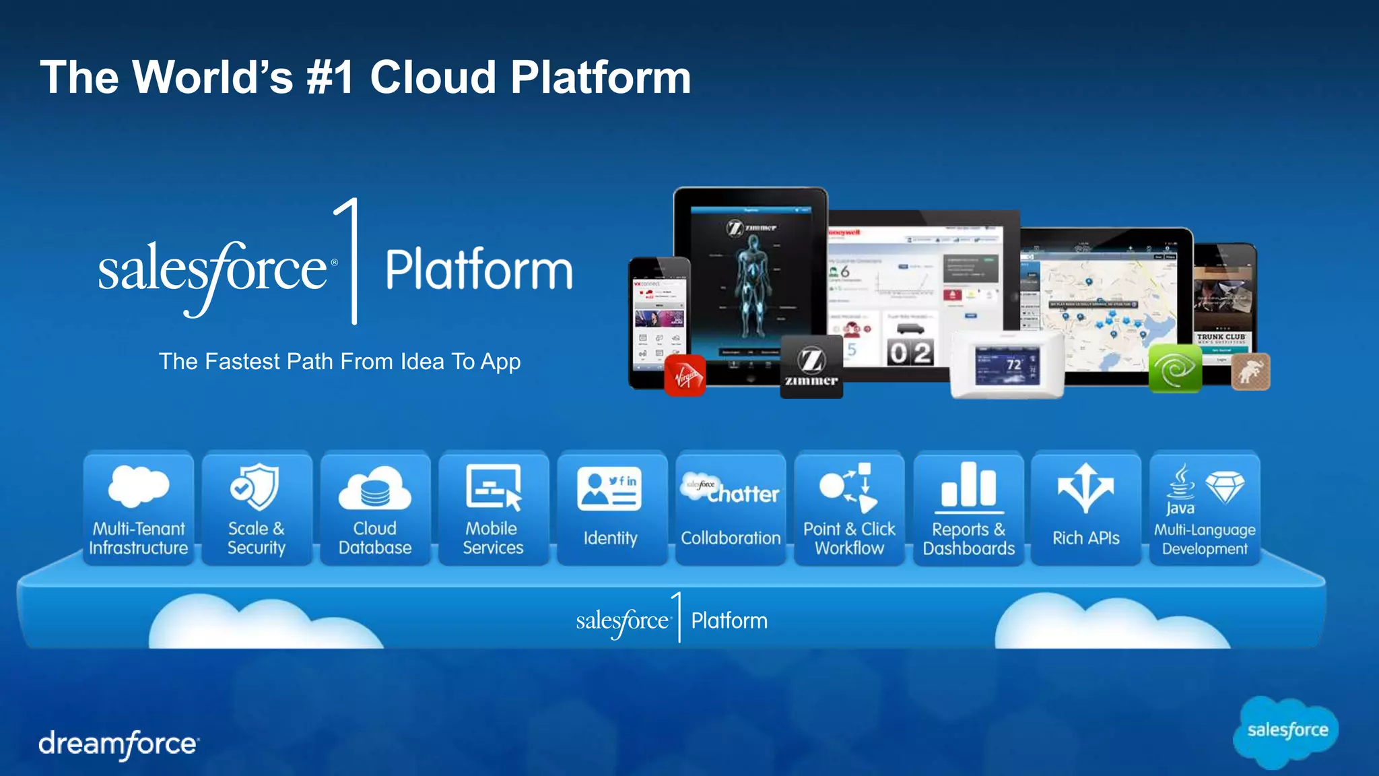Click the white thermostat device showing 72
This screenshot has width=1379, height=776.
coord(1007,364)
